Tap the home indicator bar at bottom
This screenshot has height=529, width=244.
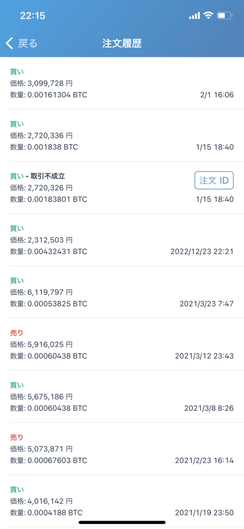tap(122, 522)
